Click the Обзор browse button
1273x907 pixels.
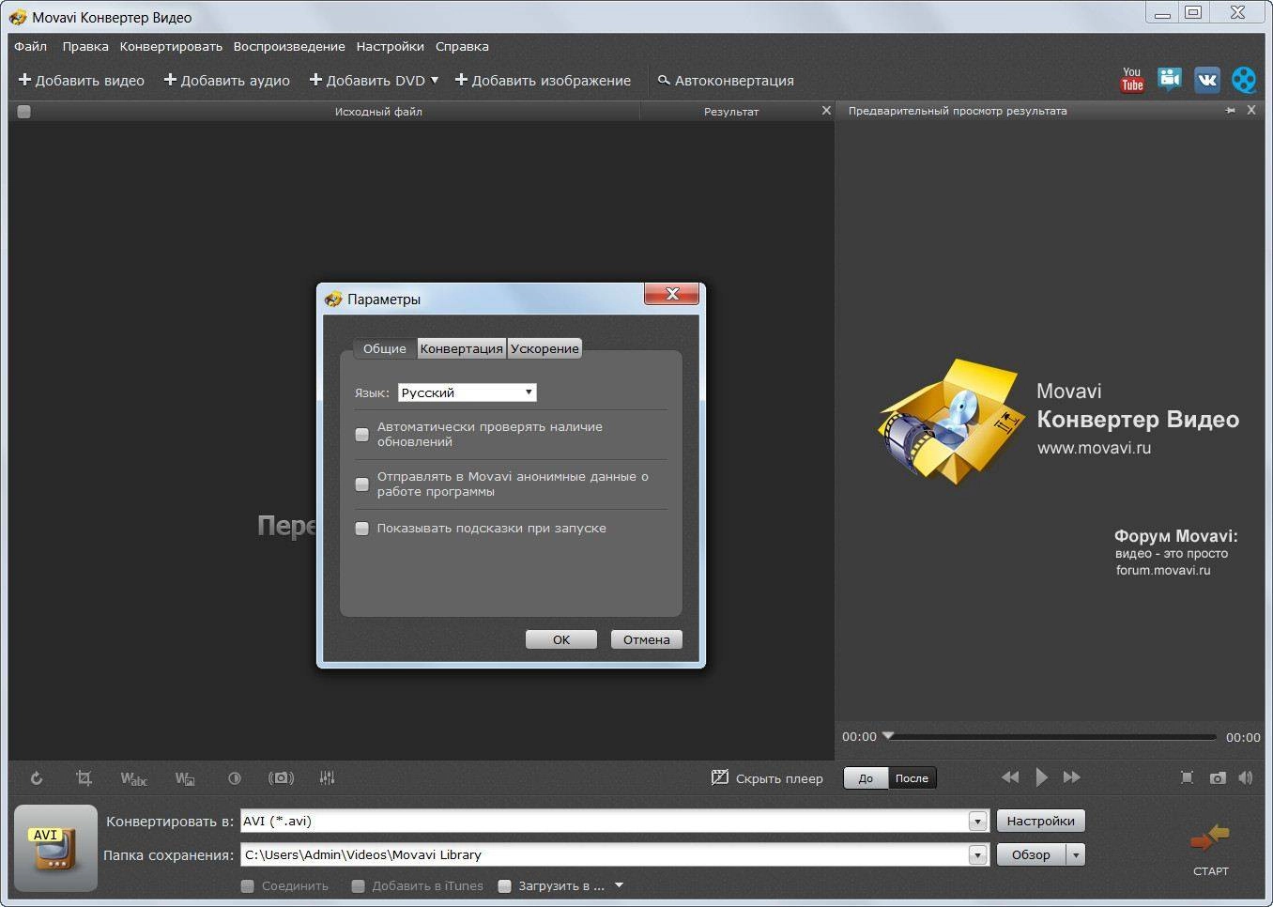tap(1031, 855)
